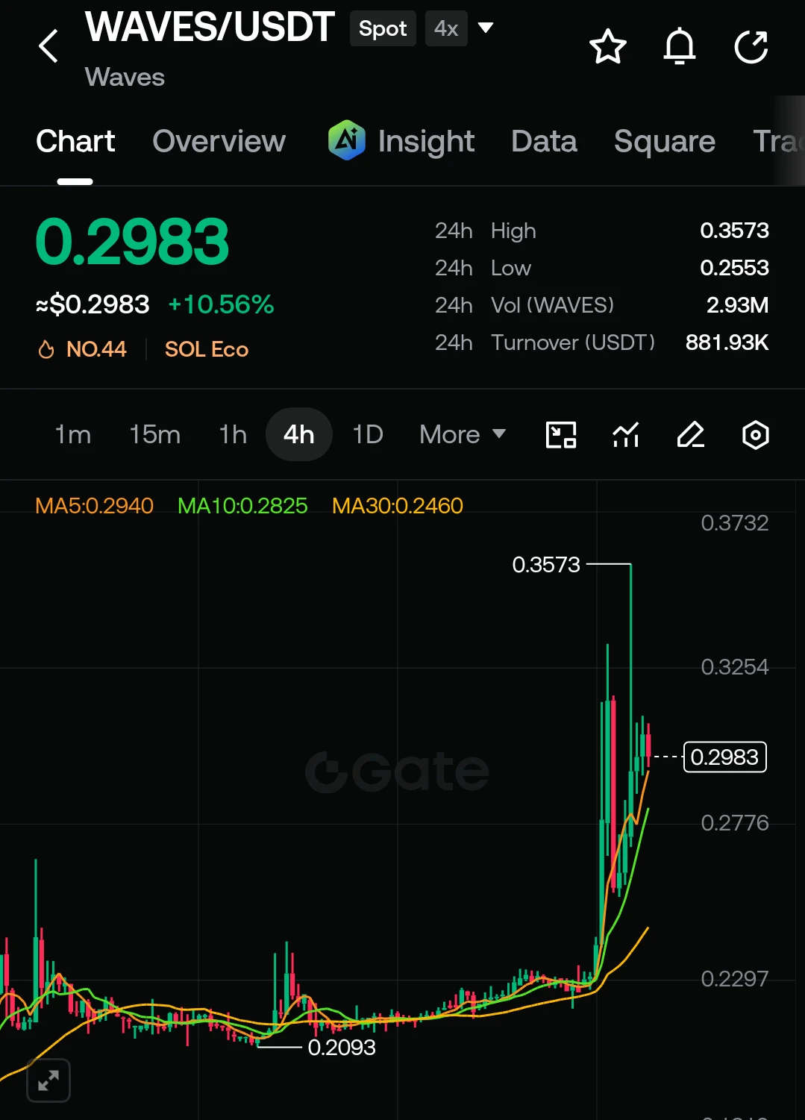Switch to the Overview tab
805x1120 pixels.
point(219,141)
